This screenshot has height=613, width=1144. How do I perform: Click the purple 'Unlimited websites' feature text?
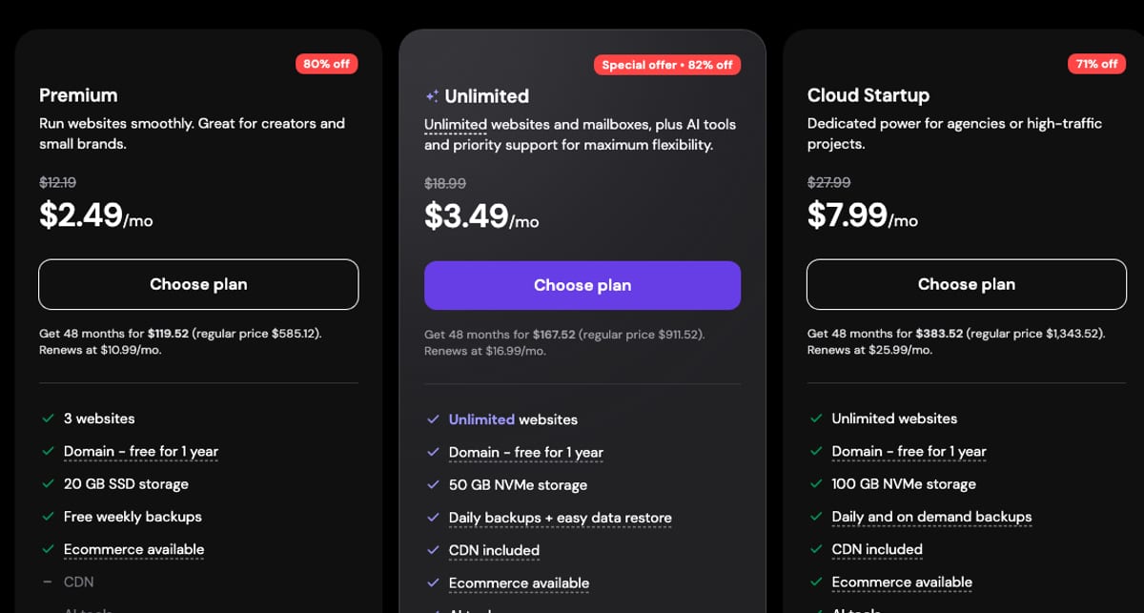click(513, 419)
